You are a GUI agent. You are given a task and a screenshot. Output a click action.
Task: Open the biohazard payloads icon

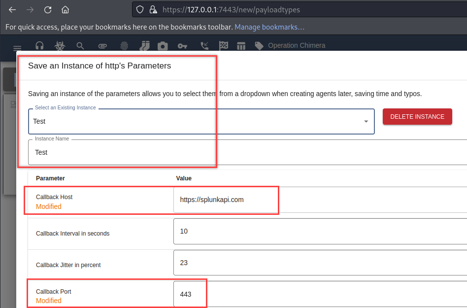click(60, 46)
